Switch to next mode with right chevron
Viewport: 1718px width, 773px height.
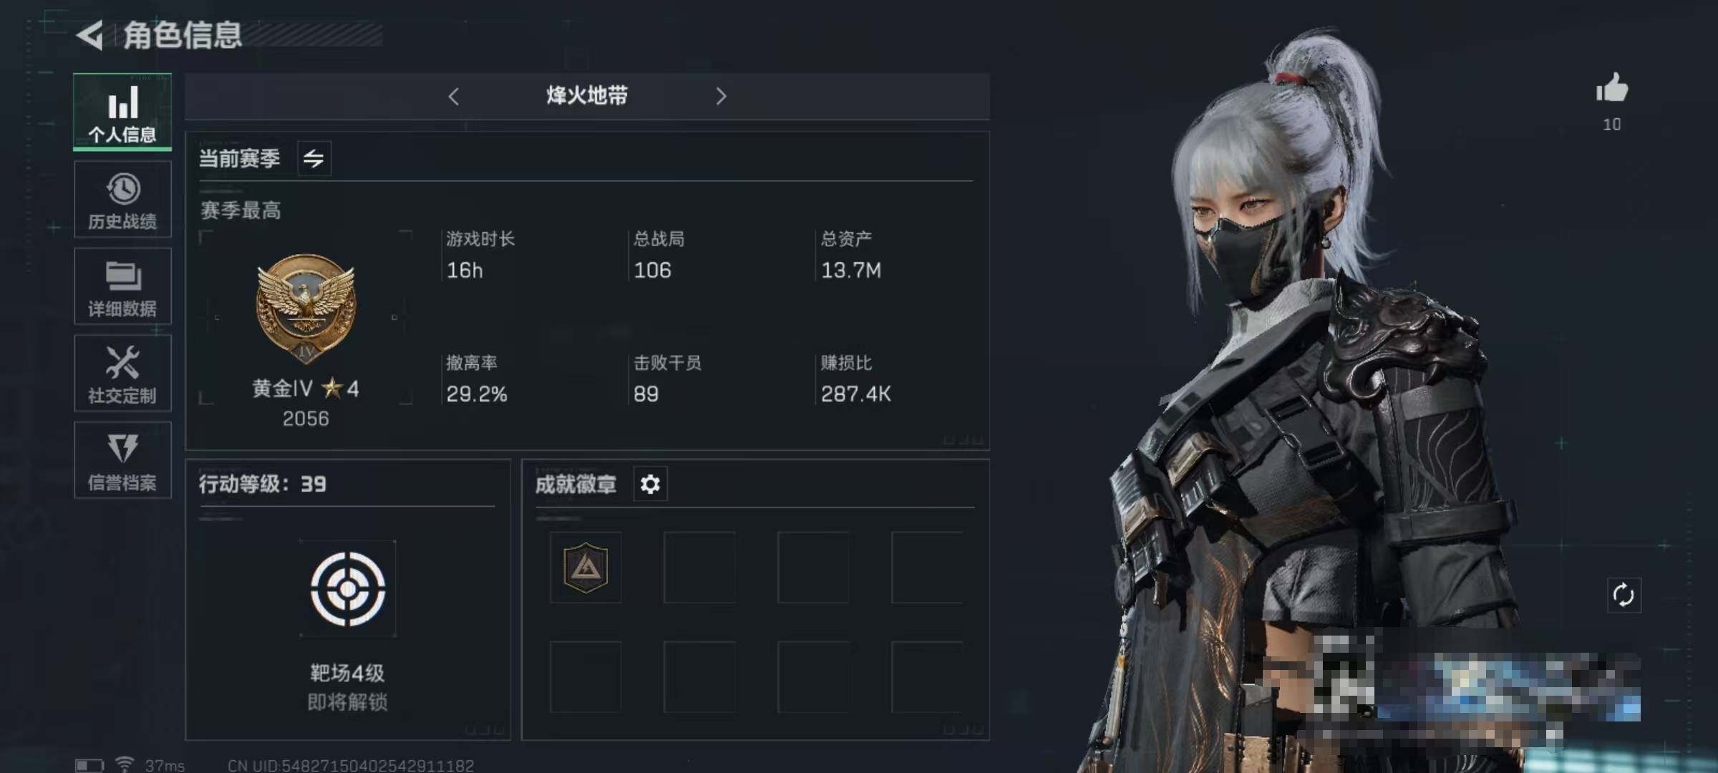pyautogui.click(x=721, y=96)
